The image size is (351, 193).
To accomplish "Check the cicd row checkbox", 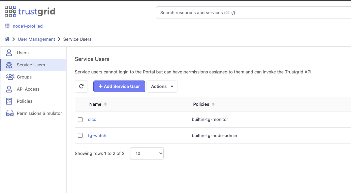I will 80,120.
